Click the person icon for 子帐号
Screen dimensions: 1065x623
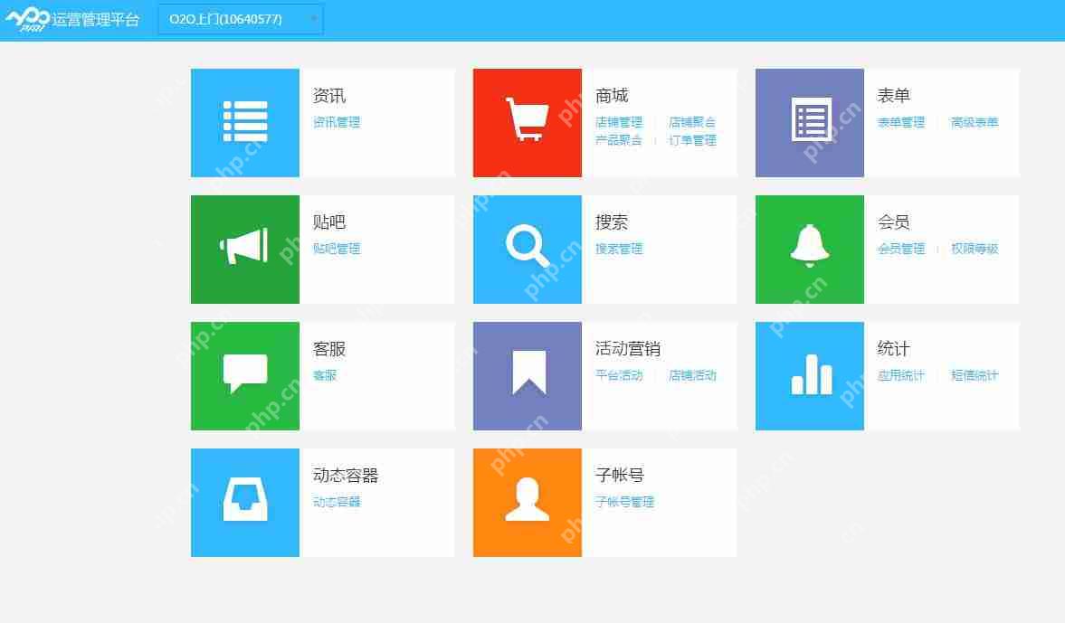(x=527, y=502)
